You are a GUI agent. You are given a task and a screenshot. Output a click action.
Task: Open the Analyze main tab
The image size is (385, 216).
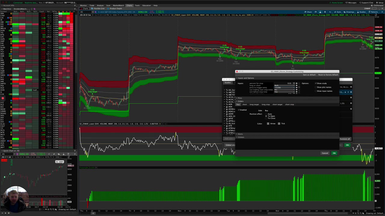[100, 5]
